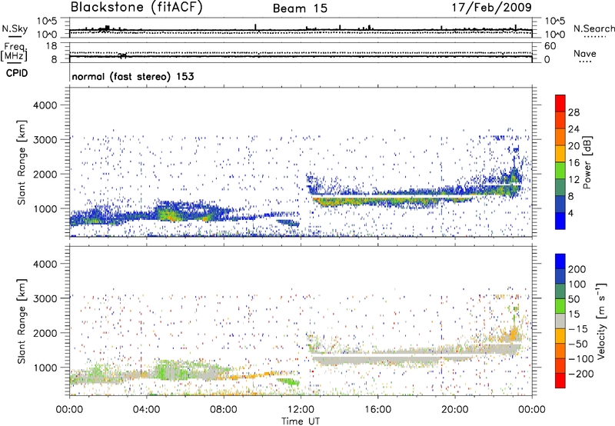Click the '28' tick on the Power scale
The width and height of the screenshot is (615, 426).
pyautogui.click(x=573, y=112)
